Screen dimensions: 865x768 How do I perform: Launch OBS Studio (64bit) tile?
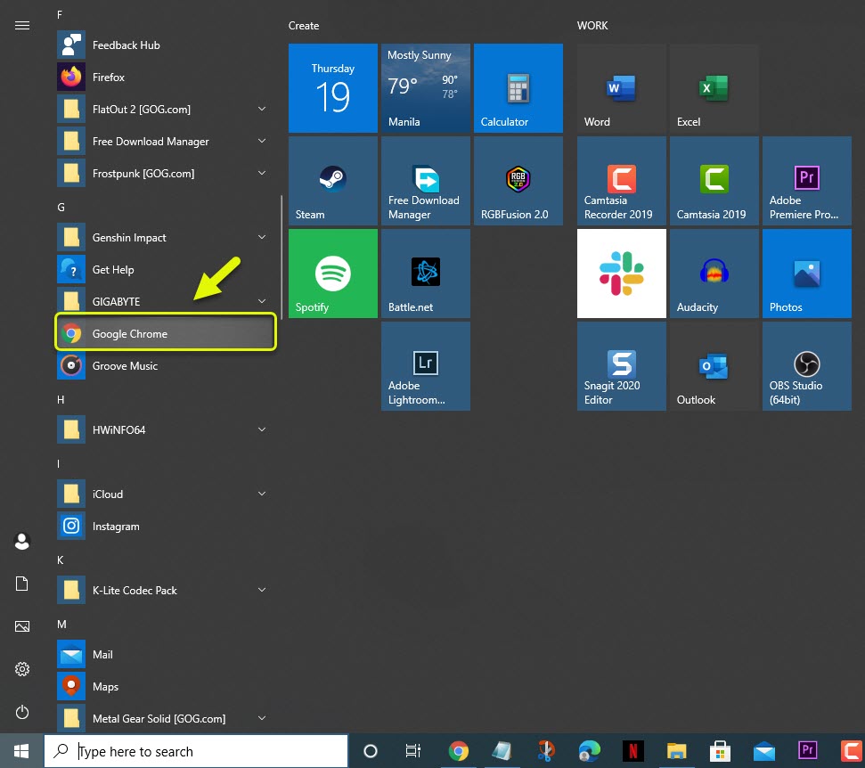pos(806,366)
